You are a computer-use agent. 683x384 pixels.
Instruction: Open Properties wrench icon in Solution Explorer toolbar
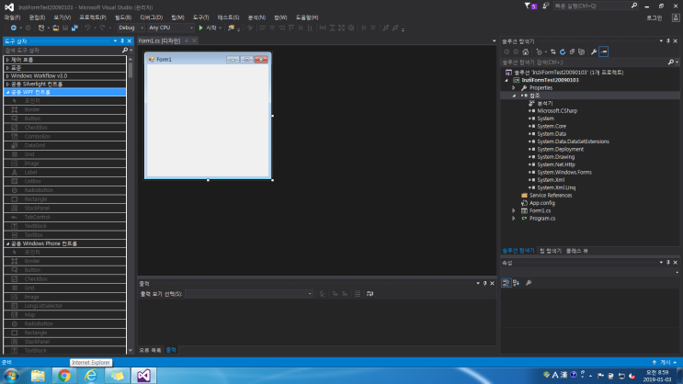click(594, 51)
